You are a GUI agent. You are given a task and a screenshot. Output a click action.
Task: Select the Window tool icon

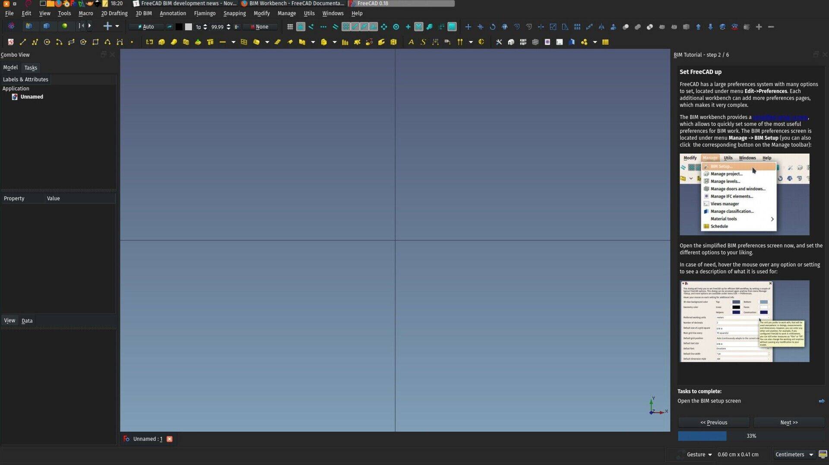(x=244, y=42)
